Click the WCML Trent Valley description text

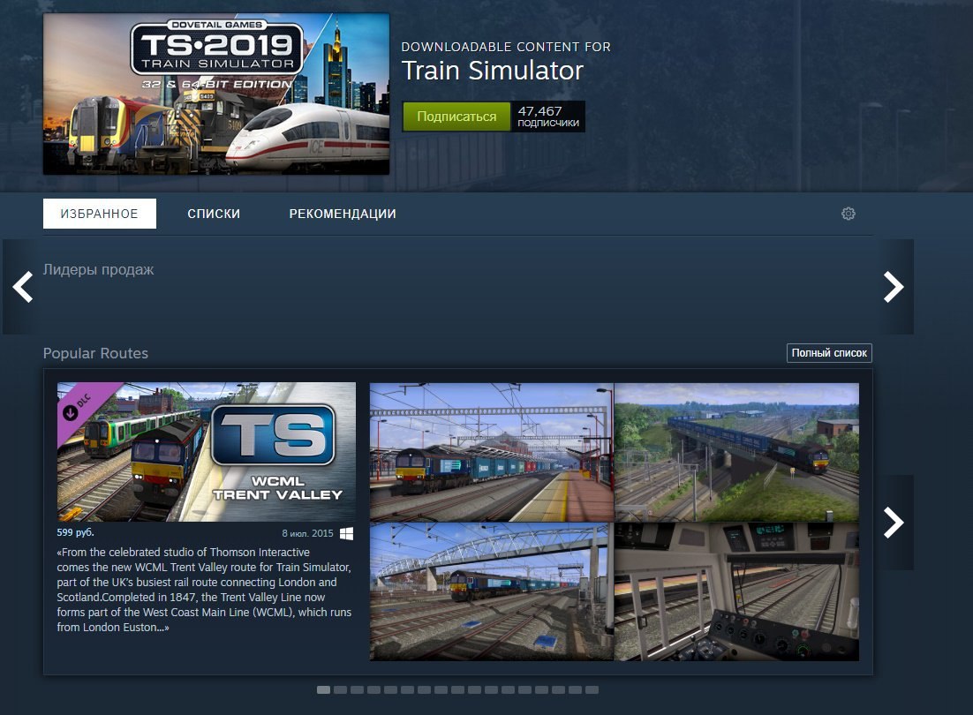point(204,590)
